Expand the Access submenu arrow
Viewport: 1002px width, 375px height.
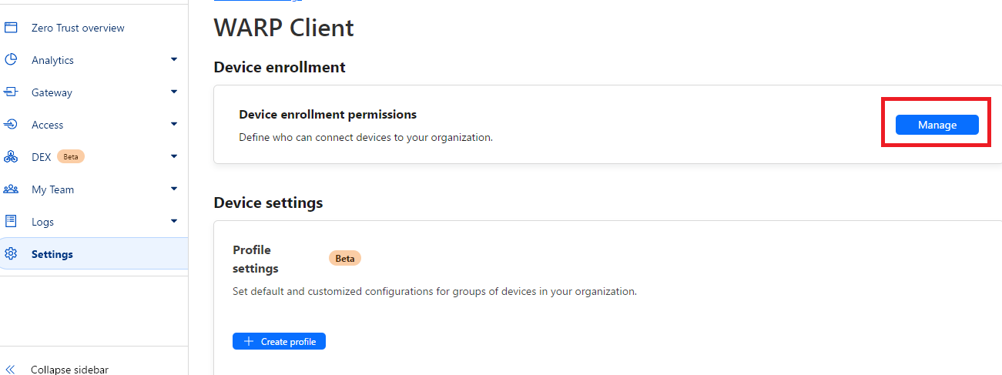click(174, 124)
